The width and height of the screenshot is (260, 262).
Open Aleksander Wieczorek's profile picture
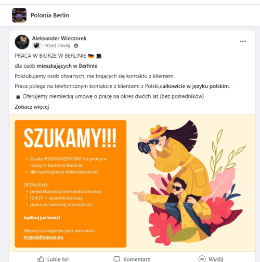22,42
